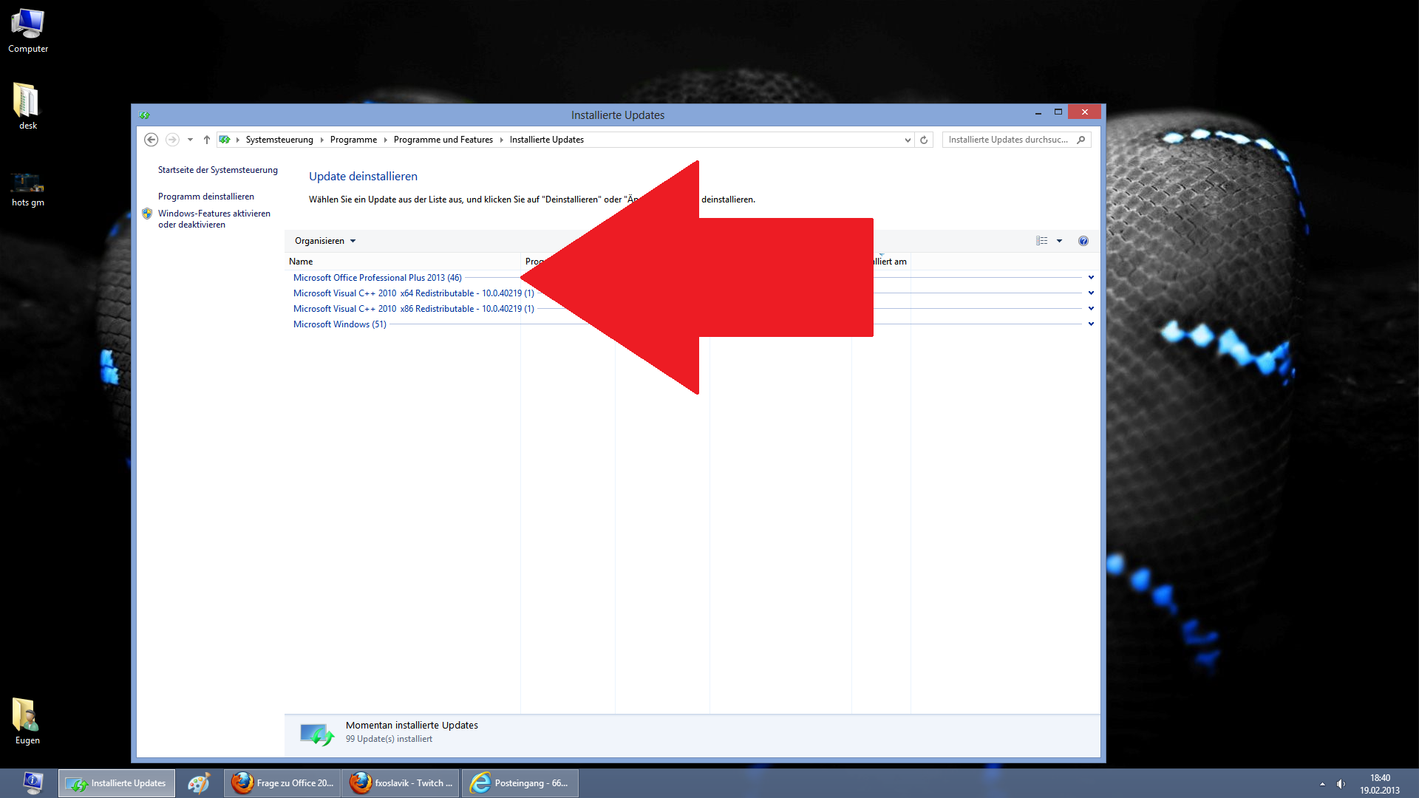Click the volume speaker tray icon

1341,784
